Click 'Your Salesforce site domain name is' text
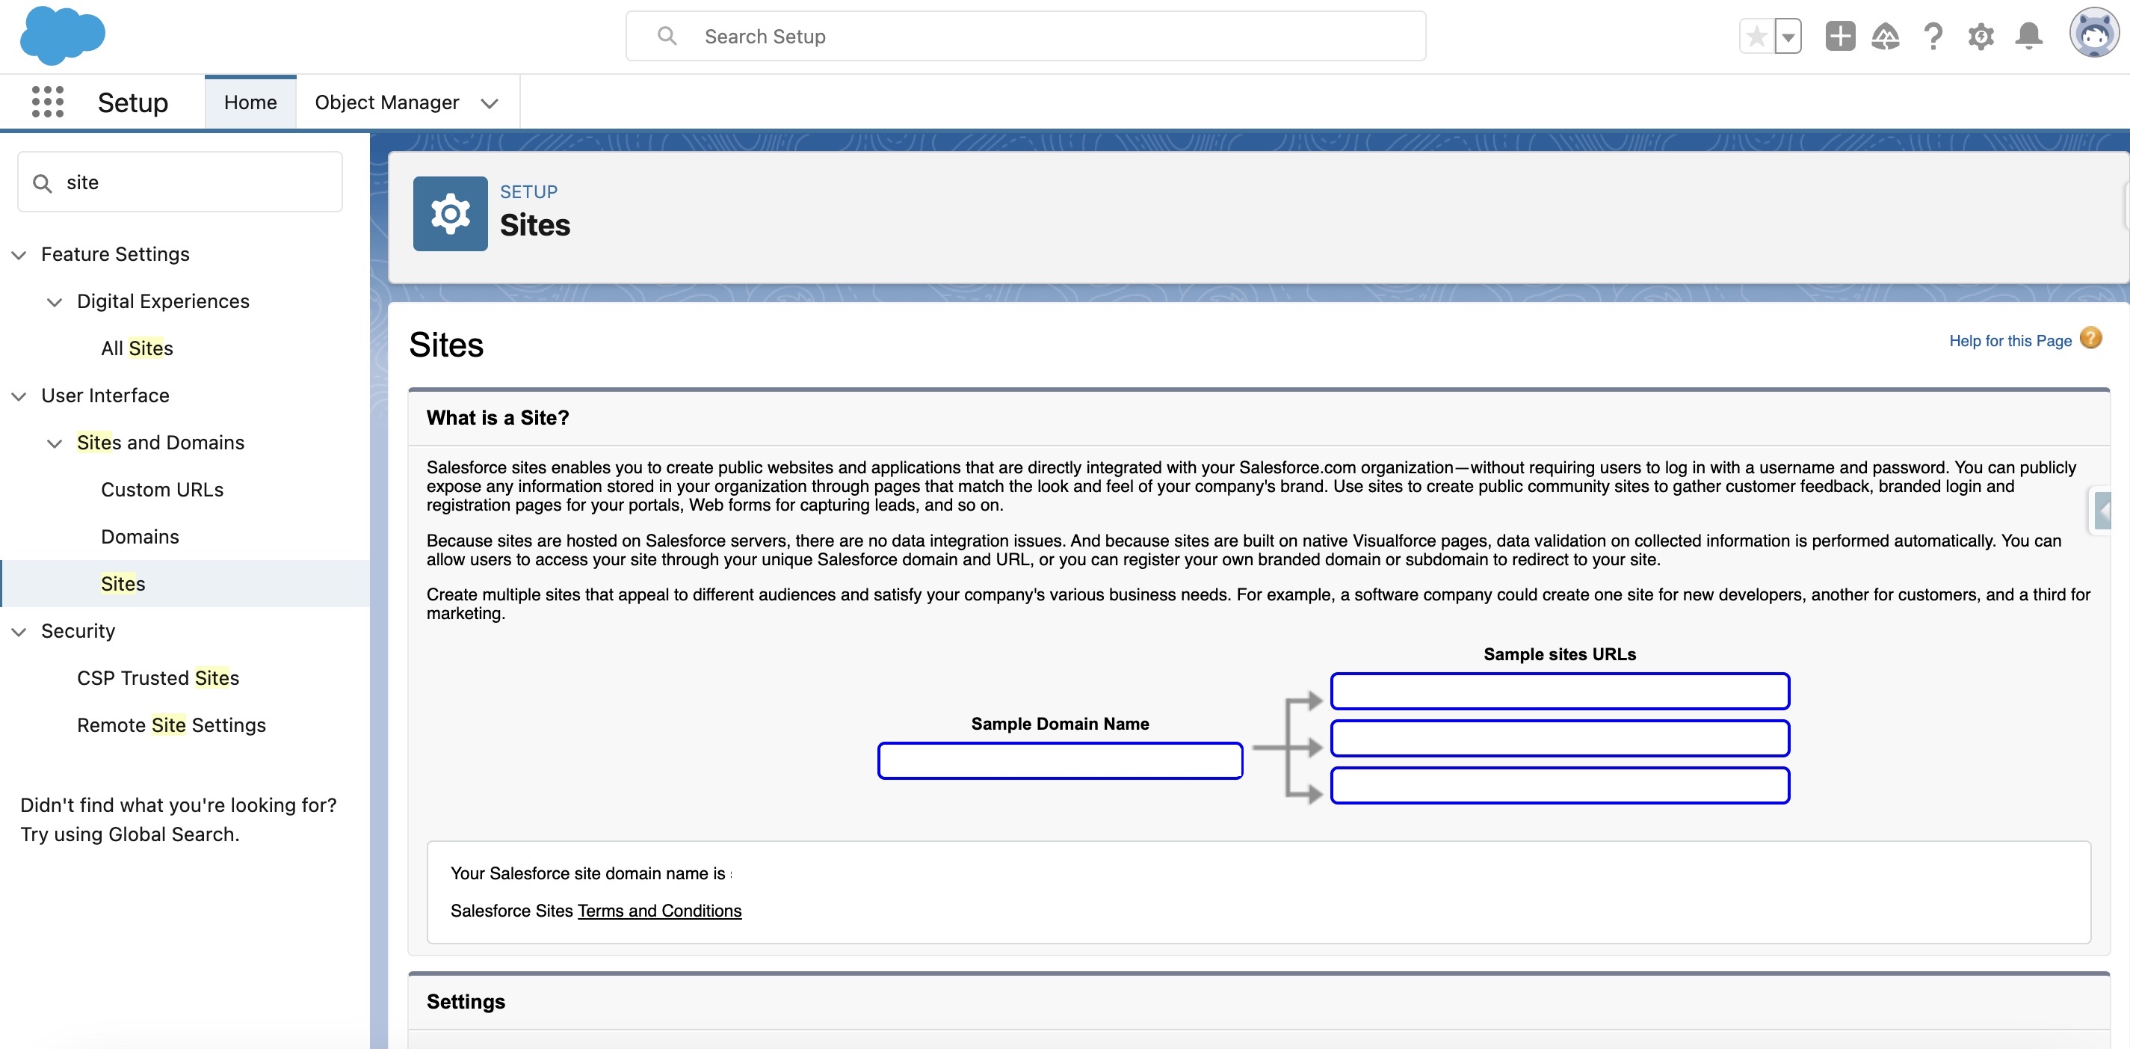The image size is (2130, 1049). tap(588, 873)
